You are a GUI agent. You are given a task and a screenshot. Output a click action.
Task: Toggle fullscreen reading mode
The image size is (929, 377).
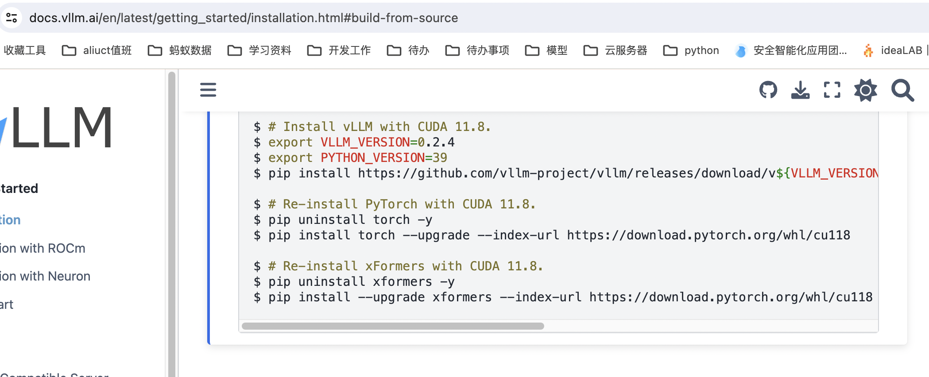click(x=832, y=90)
